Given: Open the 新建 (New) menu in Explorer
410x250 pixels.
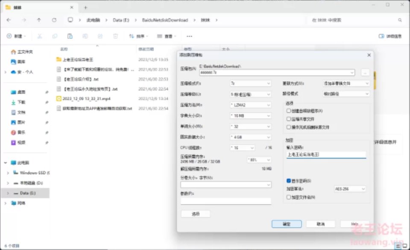Looking at the screenshot, I should pos(16,36).
